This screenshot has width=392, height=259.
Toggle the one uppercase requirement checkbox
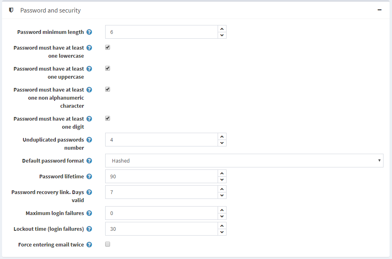point(108,68)
